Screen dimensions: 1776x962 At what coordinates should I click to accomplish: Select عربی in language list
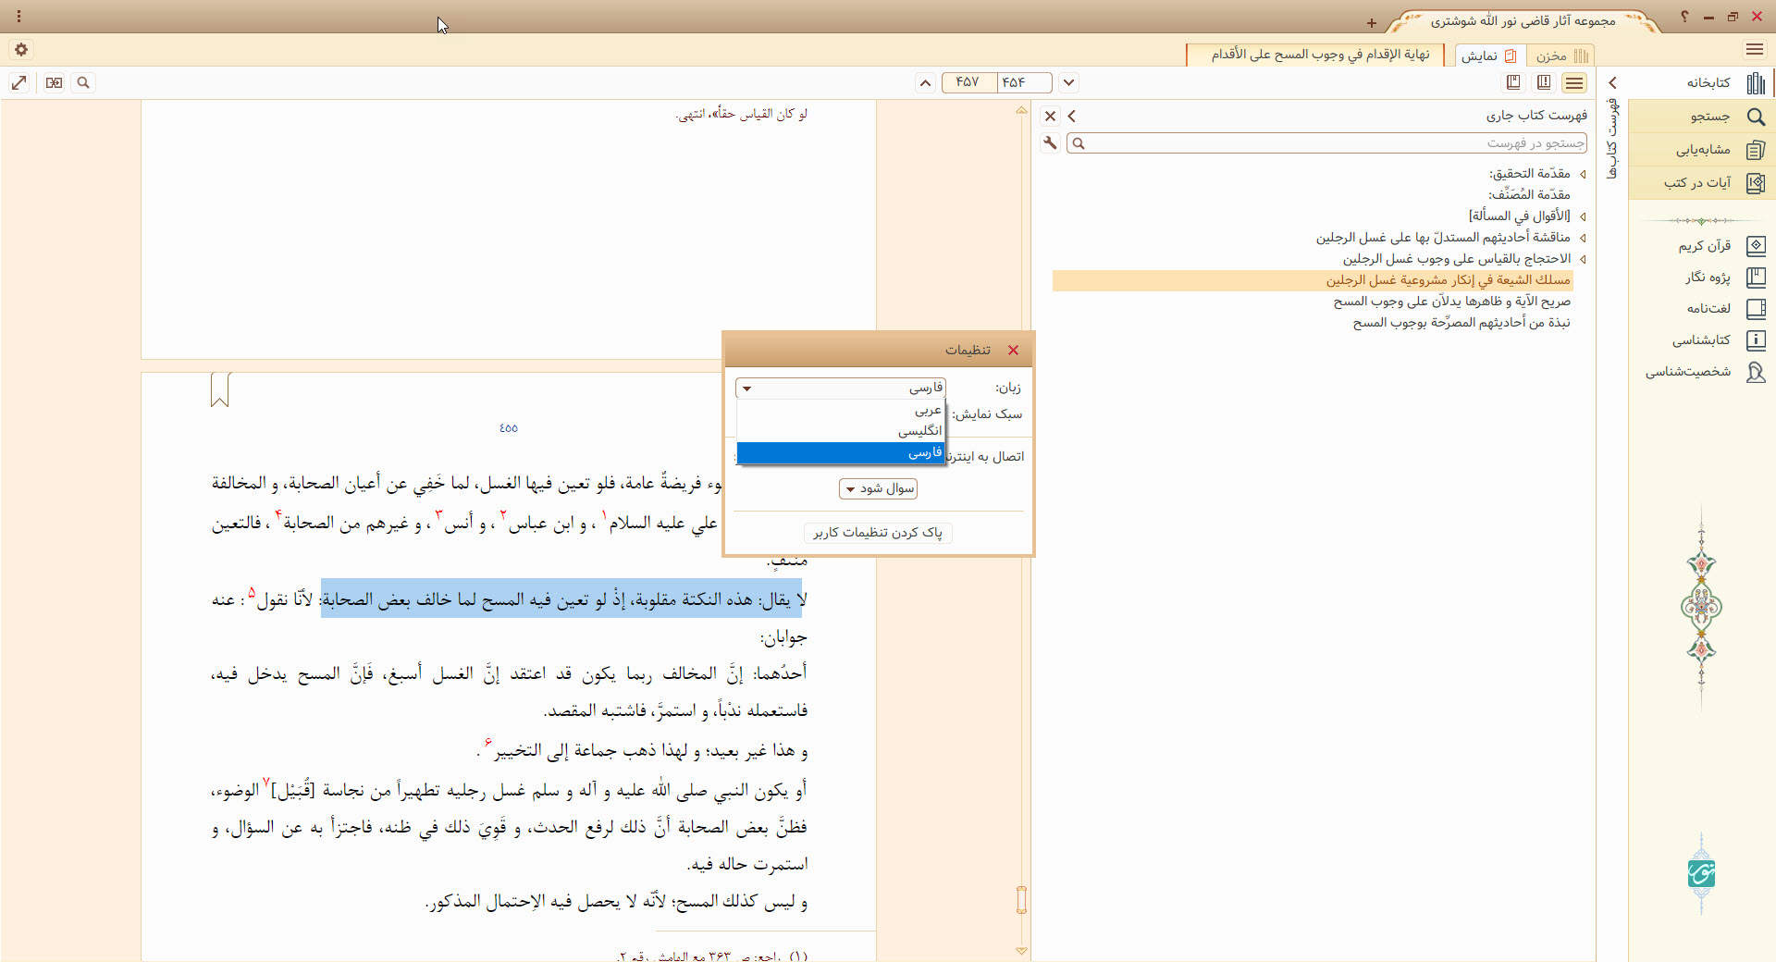[x=840, y=410]
